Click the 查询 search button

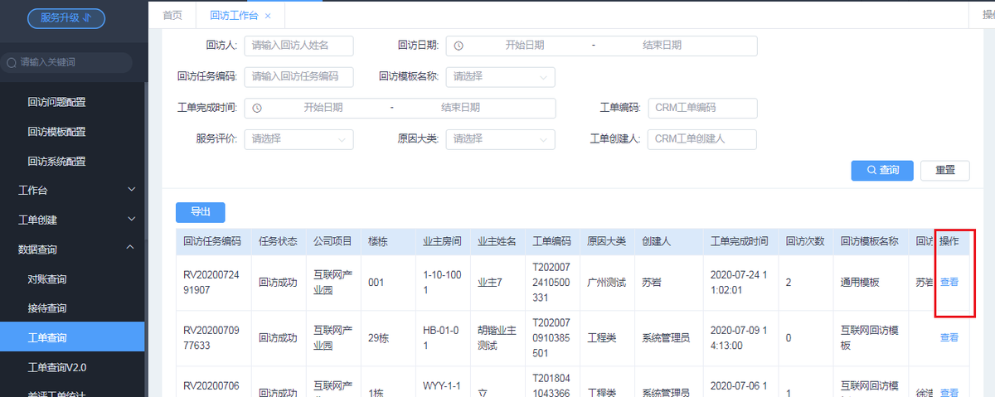[882, 170]
